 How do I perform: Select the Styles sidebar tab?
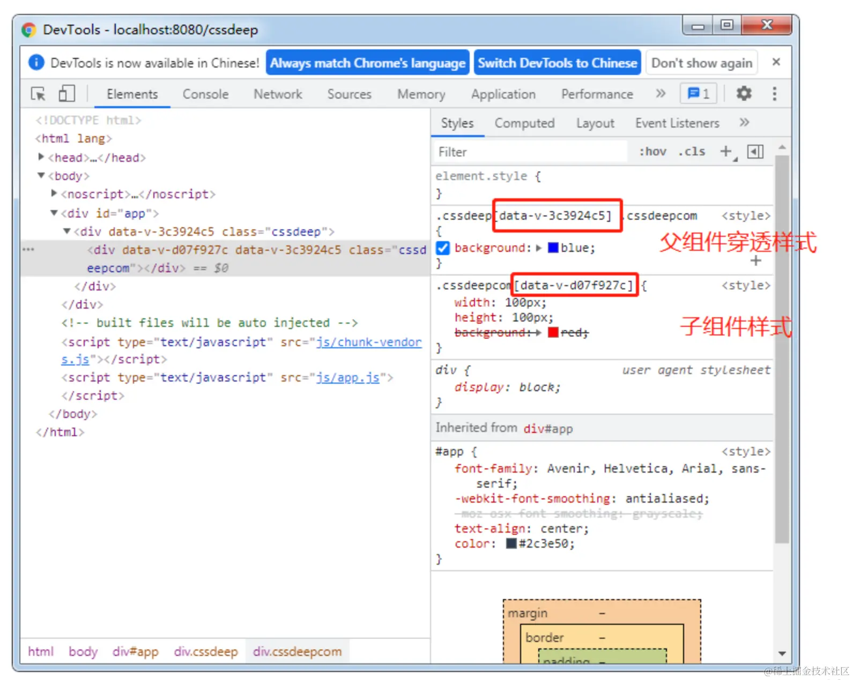tap(457, 123)
